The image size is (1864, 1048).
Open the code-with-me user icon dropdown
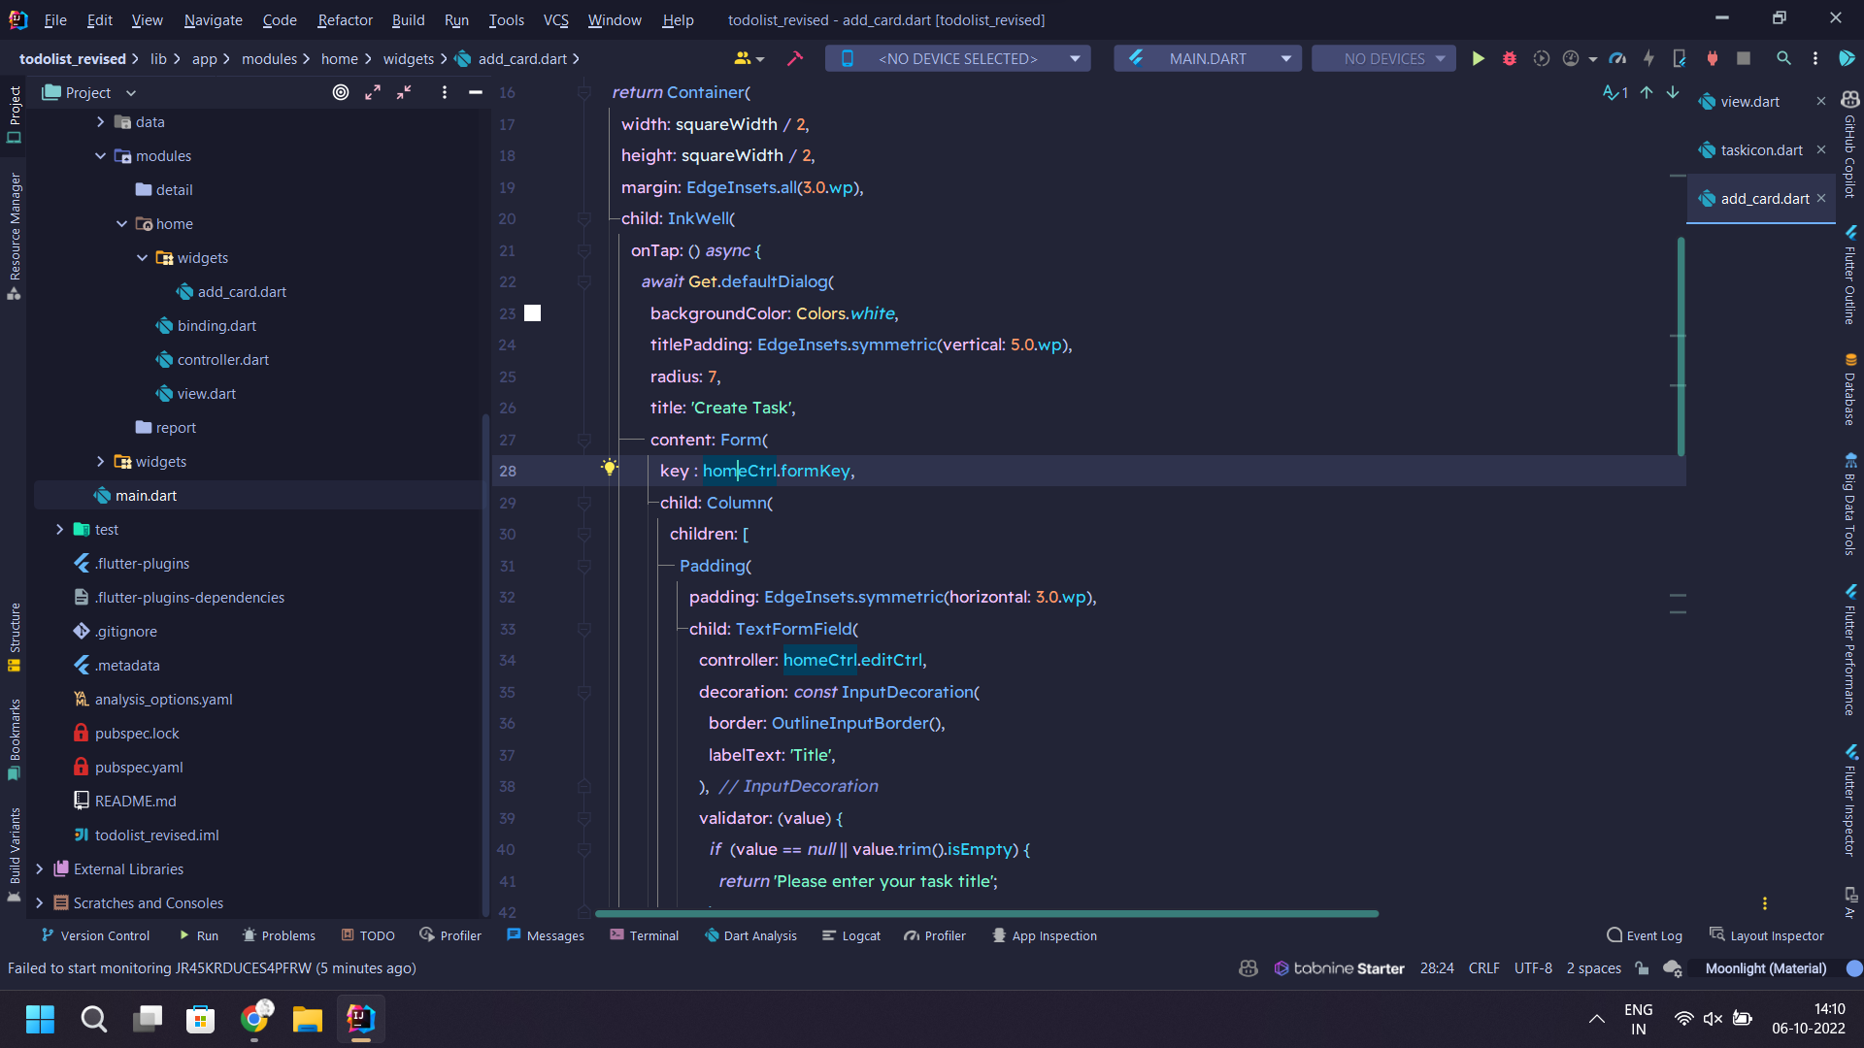click(749, 59)
